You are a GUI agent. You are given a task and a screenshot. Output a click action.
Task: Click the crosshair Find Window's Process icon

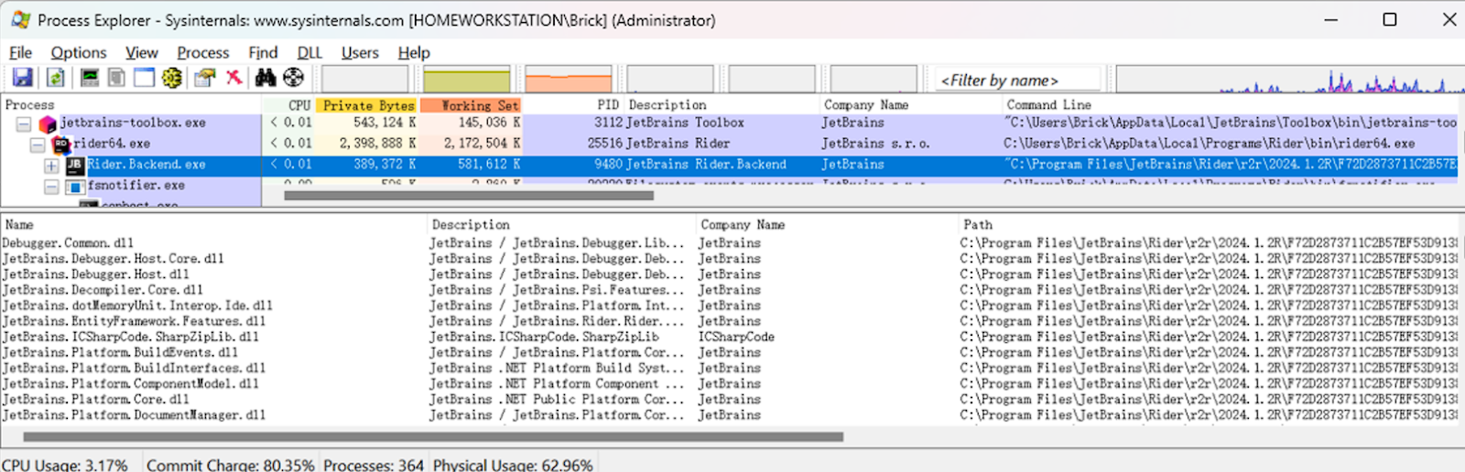tap(293, 79)
